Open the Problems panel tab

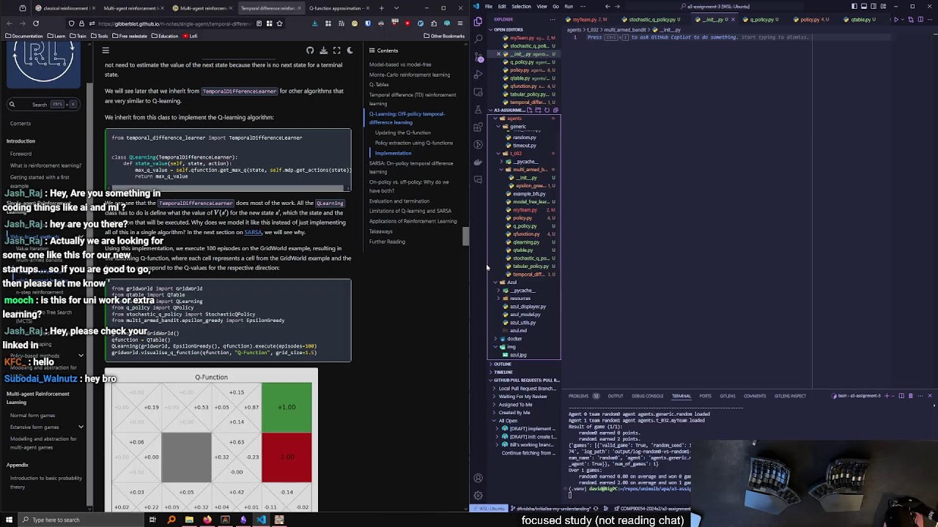coord(584,396)
